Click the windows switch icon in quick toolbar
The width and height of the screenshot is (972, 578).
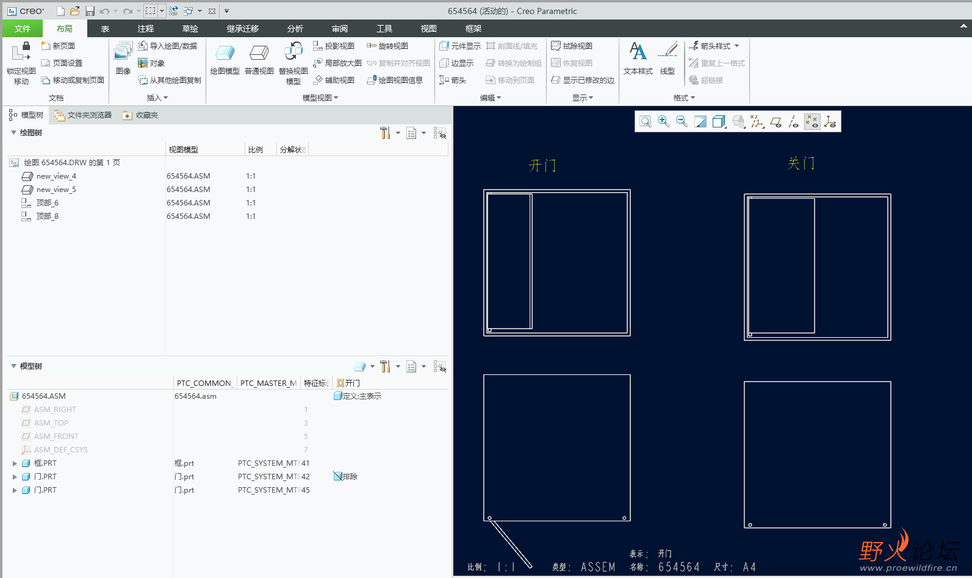click(189, 11)
